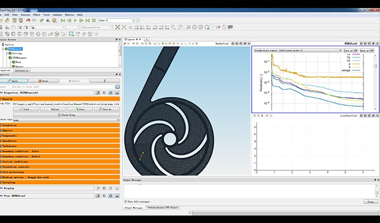Open the Macros menu

[69, 15]
